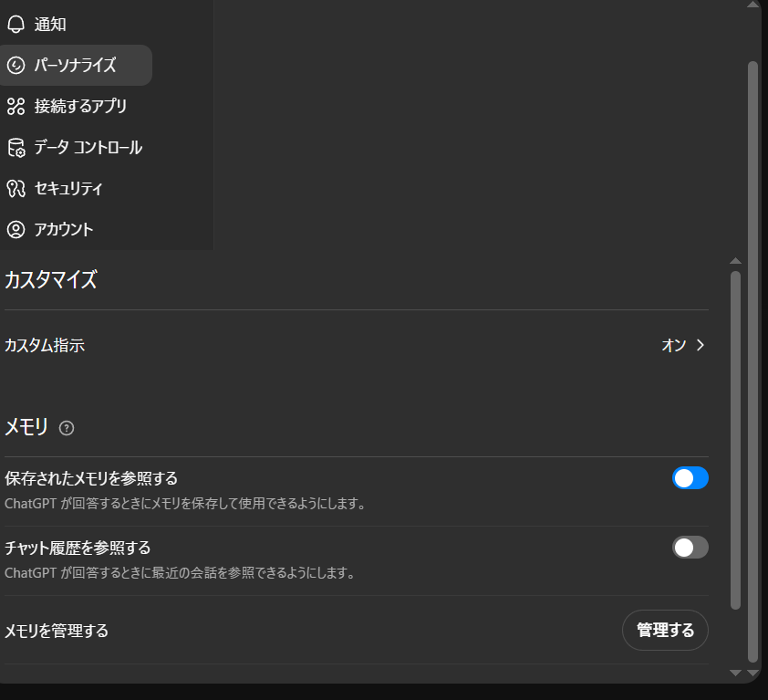
Task: Click the オン status of カスタム指示
Action: pyautogui.click(x=674, y=345)
